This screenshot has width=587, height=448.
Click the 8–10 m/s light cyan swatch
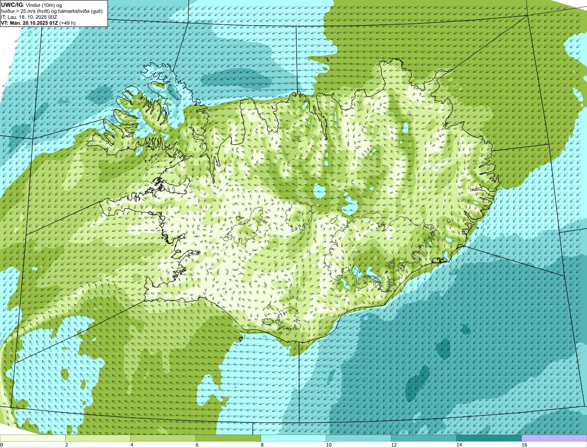pos(293,438)
